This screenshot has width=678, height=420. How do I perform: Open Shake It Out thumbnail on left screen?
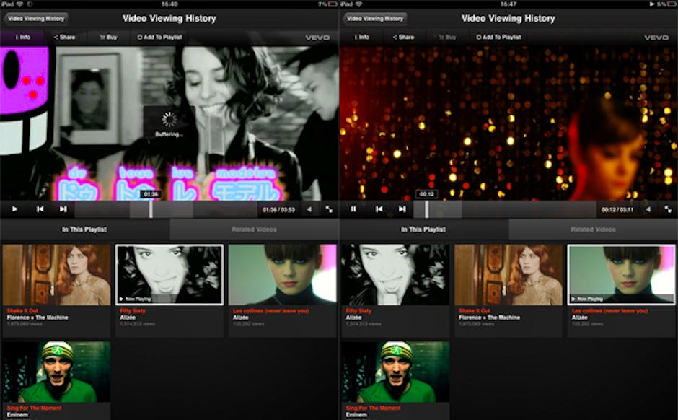click(x=57, y=275)
